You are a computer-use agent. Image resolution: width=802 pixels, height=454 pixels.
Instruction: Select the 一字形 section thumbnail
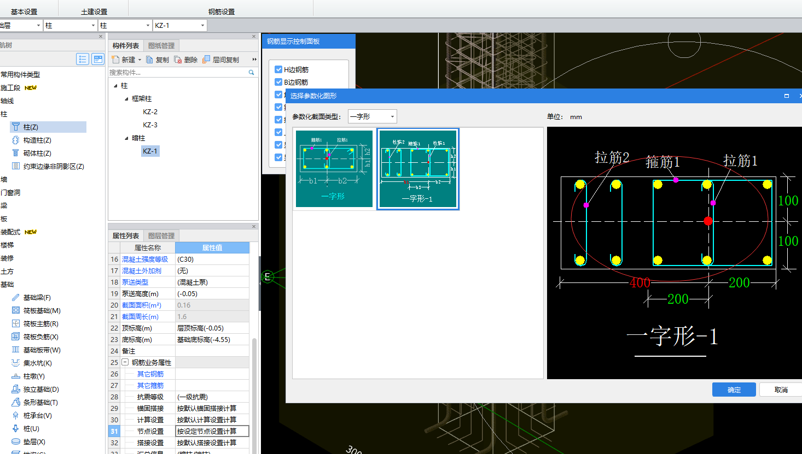(x=334, y=169)
